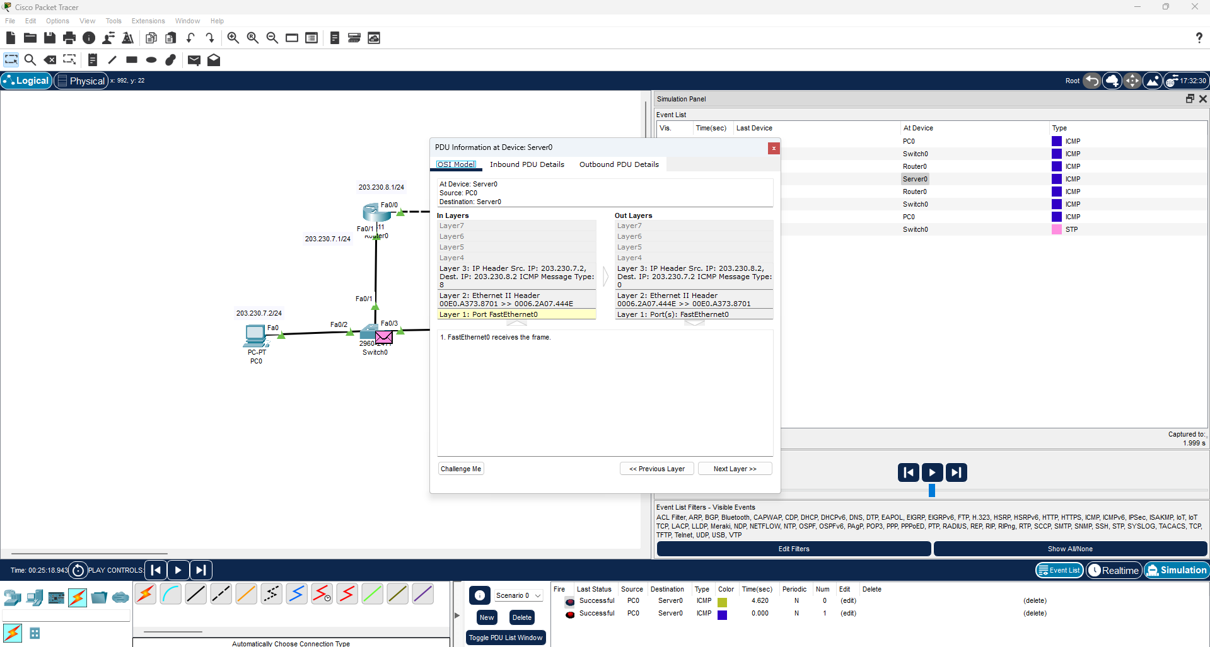Switch to Outbound PDU Details tab

[619, 164]
